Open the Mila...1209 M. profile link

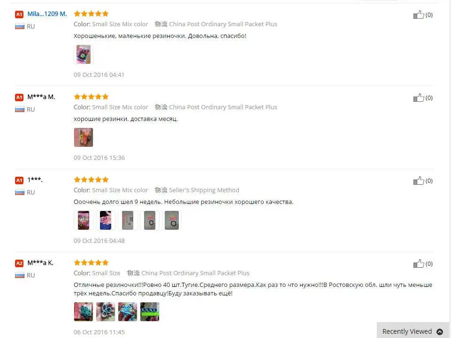pos(47,14)
